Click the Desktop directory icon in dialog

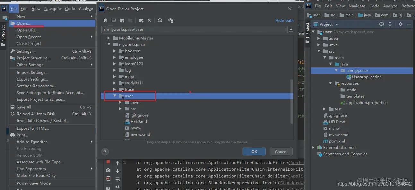pos(114,20)
